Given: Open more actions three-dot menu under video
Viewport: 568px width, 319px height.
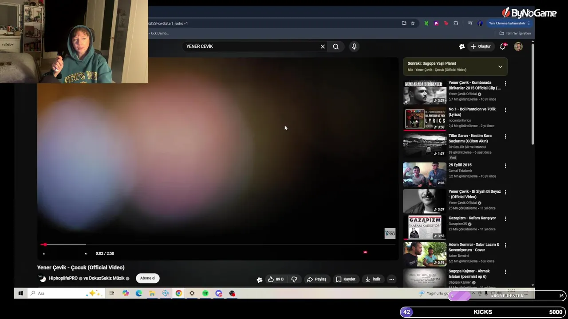Looking at the screenshot, I should point(391,279).
